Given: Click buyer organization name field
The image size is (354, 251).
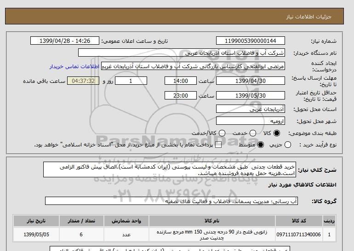Looking at the screenshot, I should (x=182, y=53).
